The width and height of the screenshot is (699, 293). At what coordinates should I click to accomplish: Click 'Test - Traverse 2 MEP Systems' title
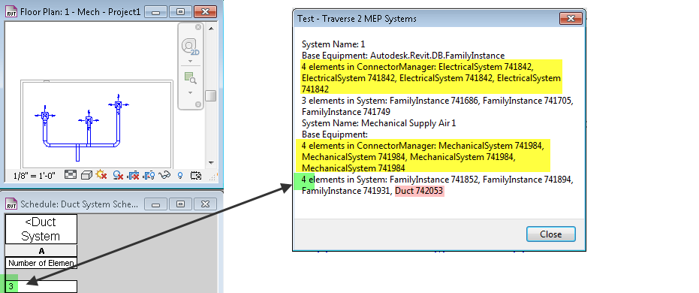[357, 19]
